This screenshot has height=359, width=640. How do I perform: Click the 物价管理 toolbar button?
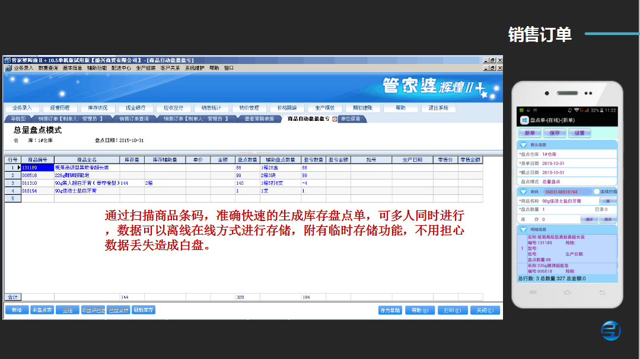pos(249,108)
